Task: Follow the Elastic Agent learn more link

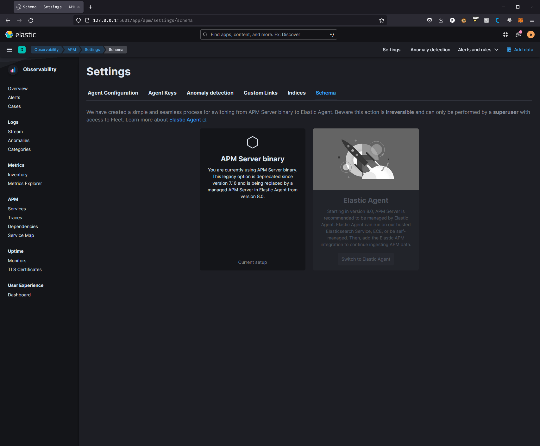Action: (188, 120)
